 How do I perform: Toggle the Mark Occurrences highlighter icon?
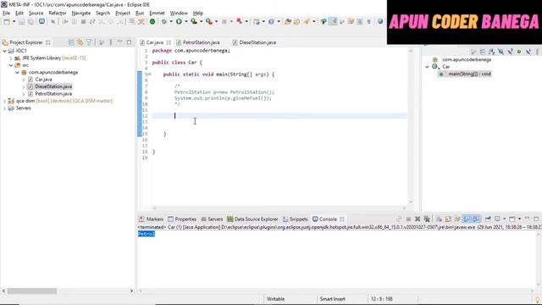[x=333, y=21]
